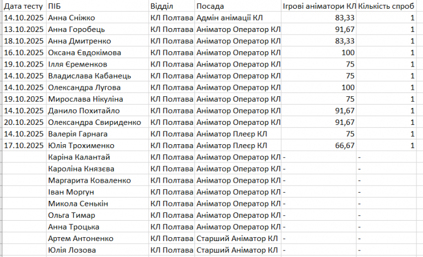Select the date cell 13.10.2025
Screen dimensions: 423x257
pos(23,29)
